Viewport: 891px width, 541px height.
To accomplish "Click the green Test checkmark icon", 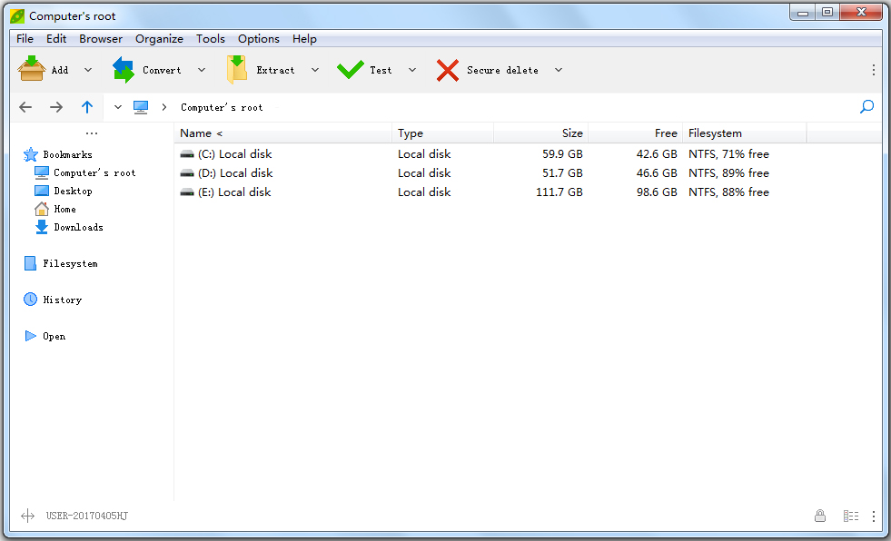I will tap(350, 70).
